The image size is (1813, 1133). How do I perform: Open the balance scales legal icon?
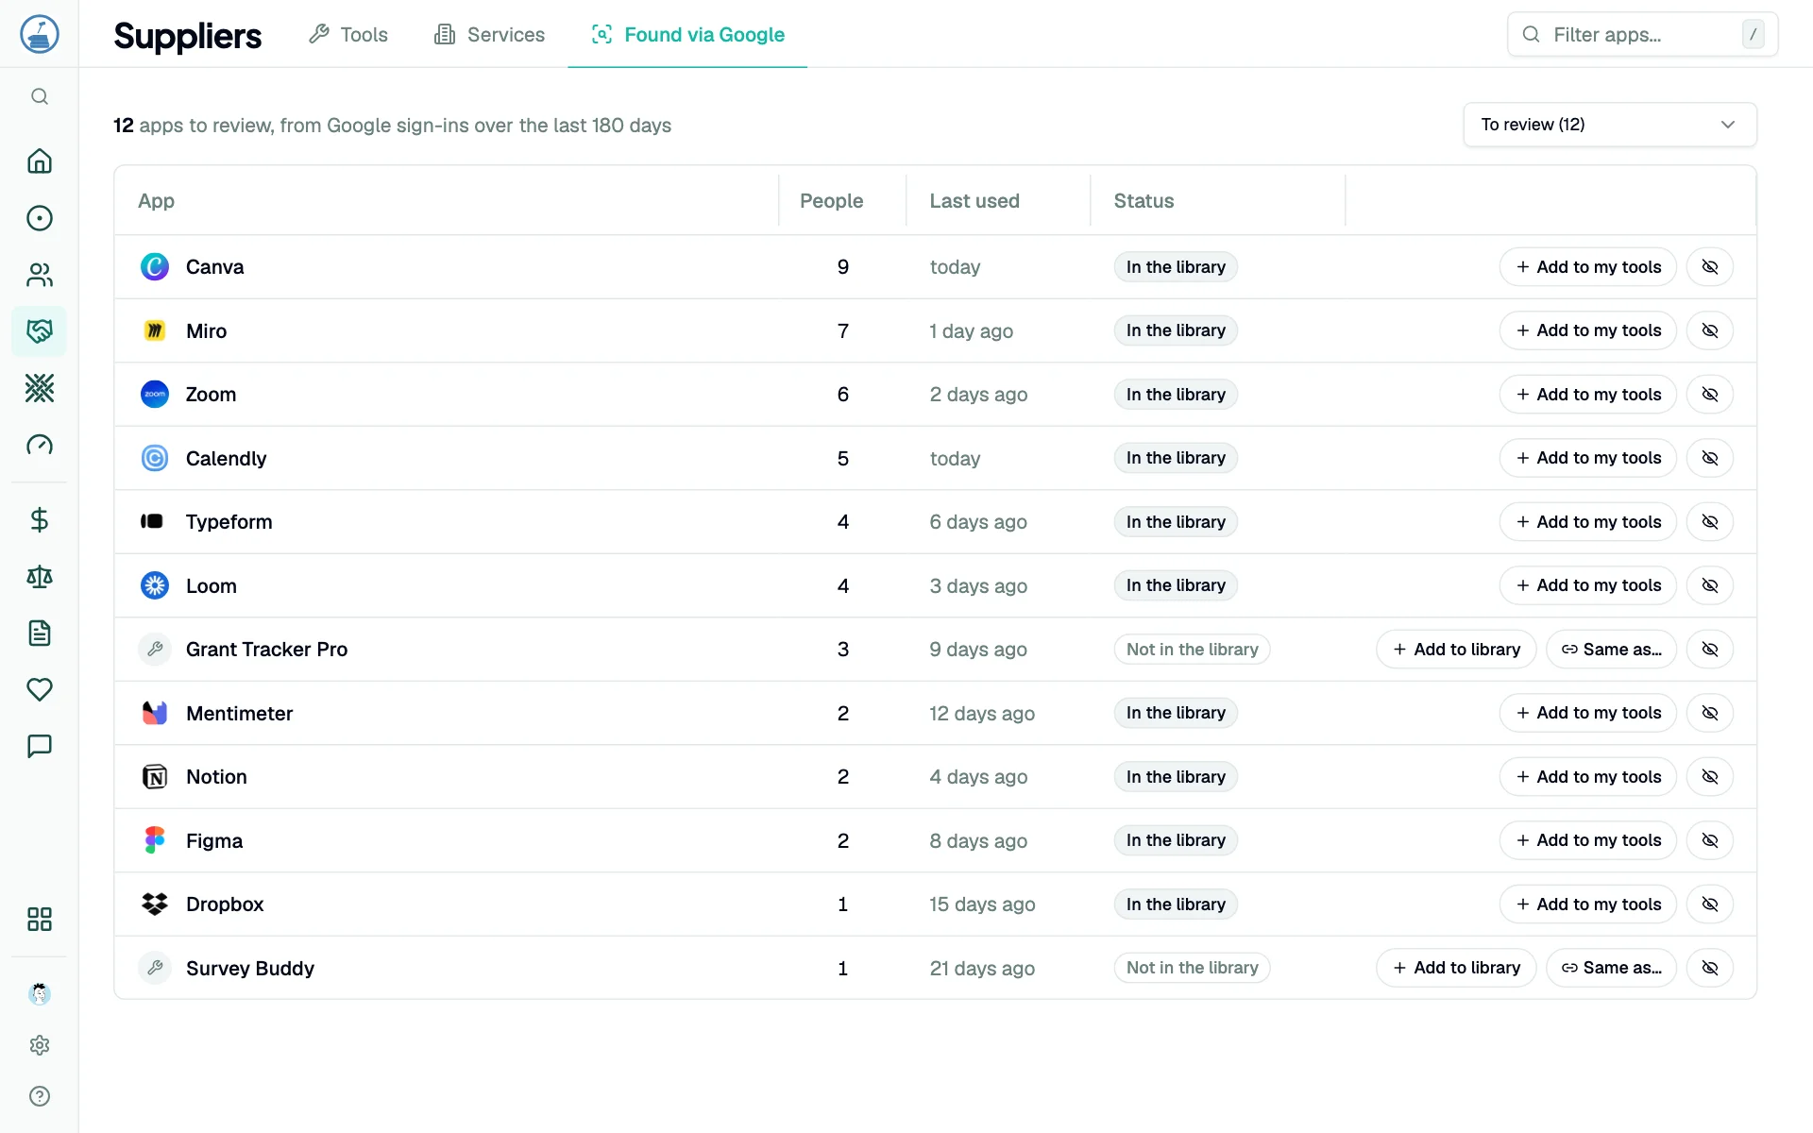pos(40,577)
